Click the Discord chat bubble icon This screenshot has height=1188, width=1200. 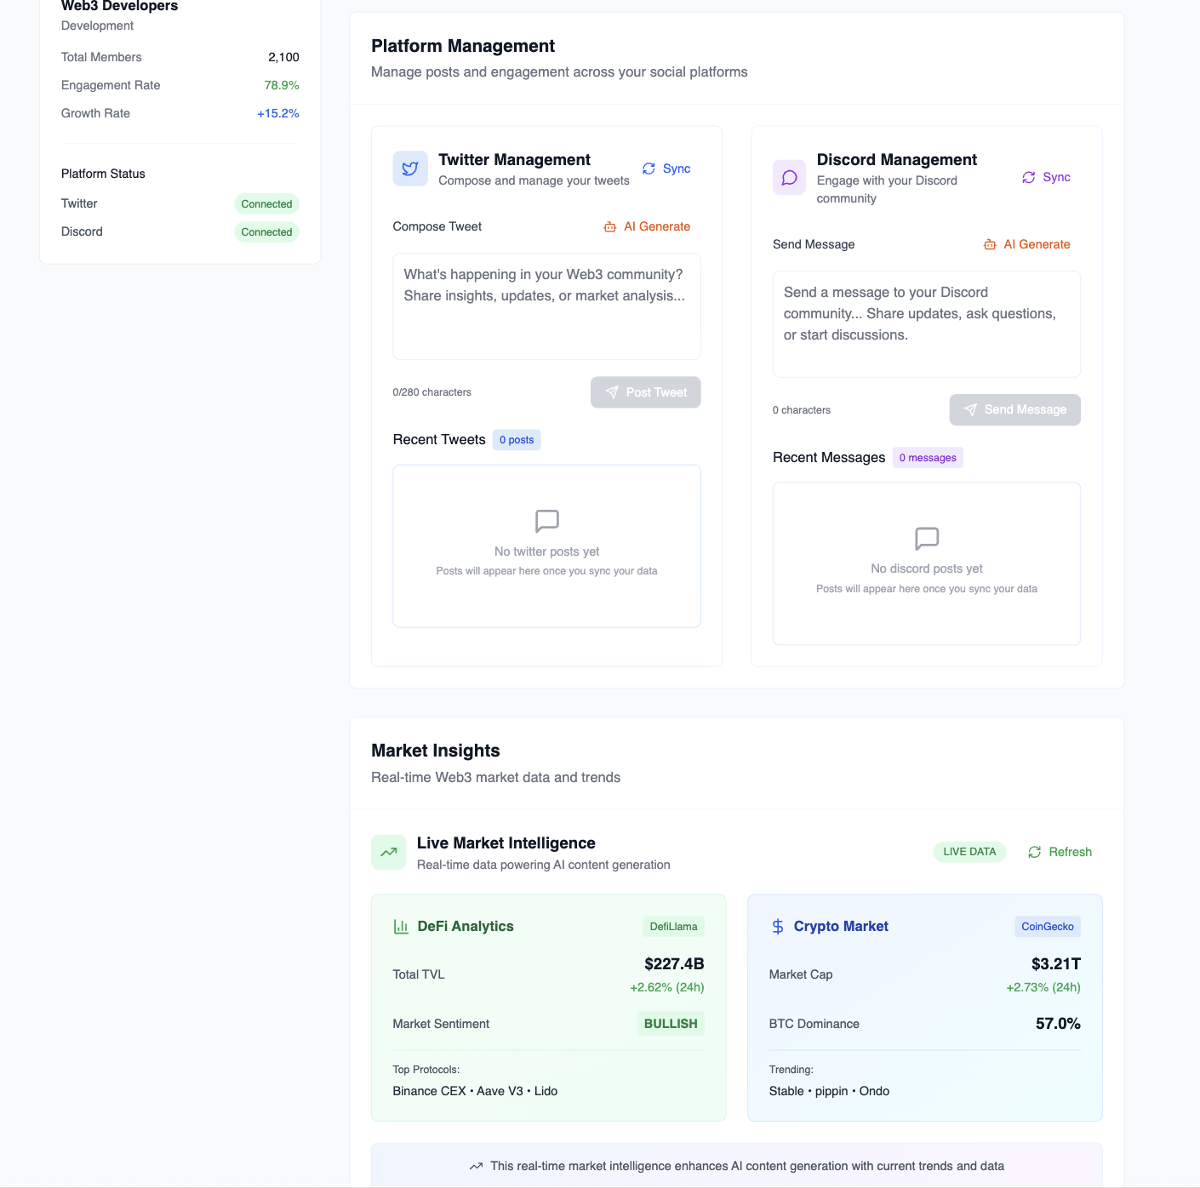(789, 177)
